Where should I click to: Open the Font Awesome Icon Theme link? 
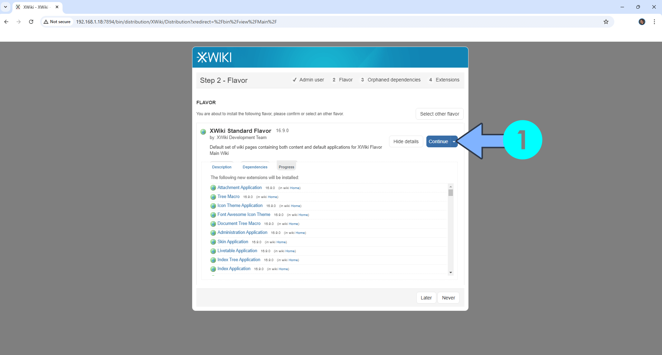tap(244, 215)
